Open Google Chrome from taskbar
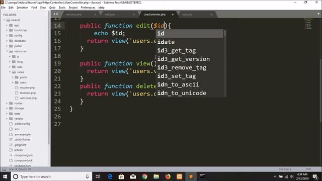This screenshot has width=322, height=181. coord(144,176)
